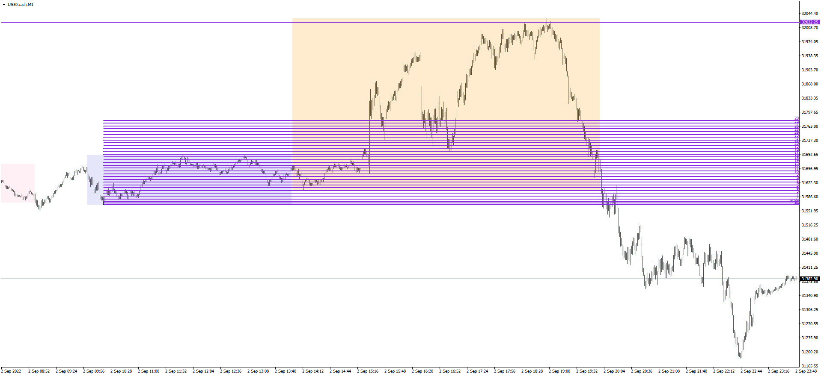The image size is (821, 376).
Task: Click the 31622.30 price axis label
Action: point(809,183)
